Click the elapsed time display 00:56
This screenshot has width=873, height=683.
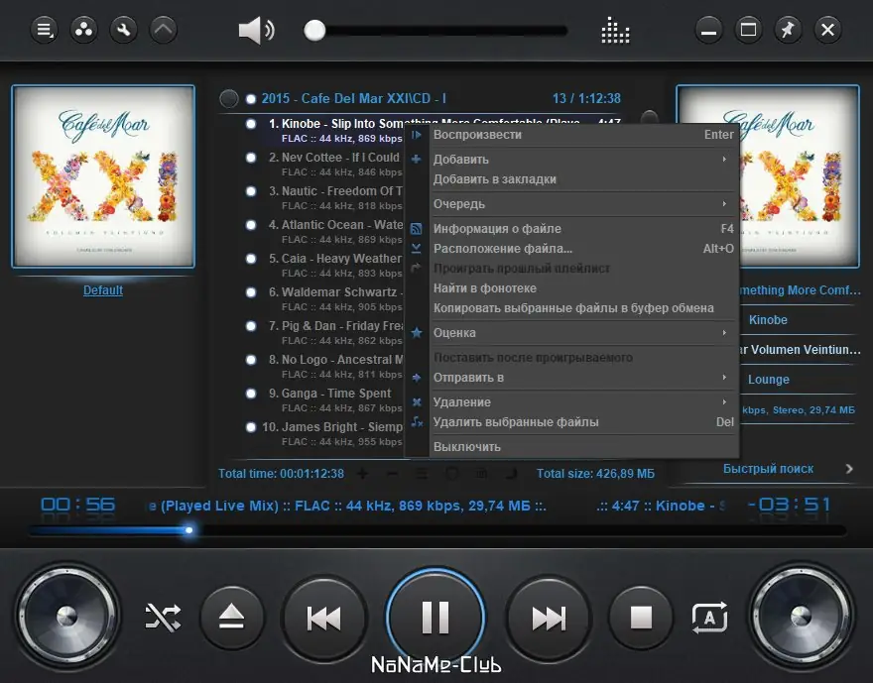pos(78,505)
